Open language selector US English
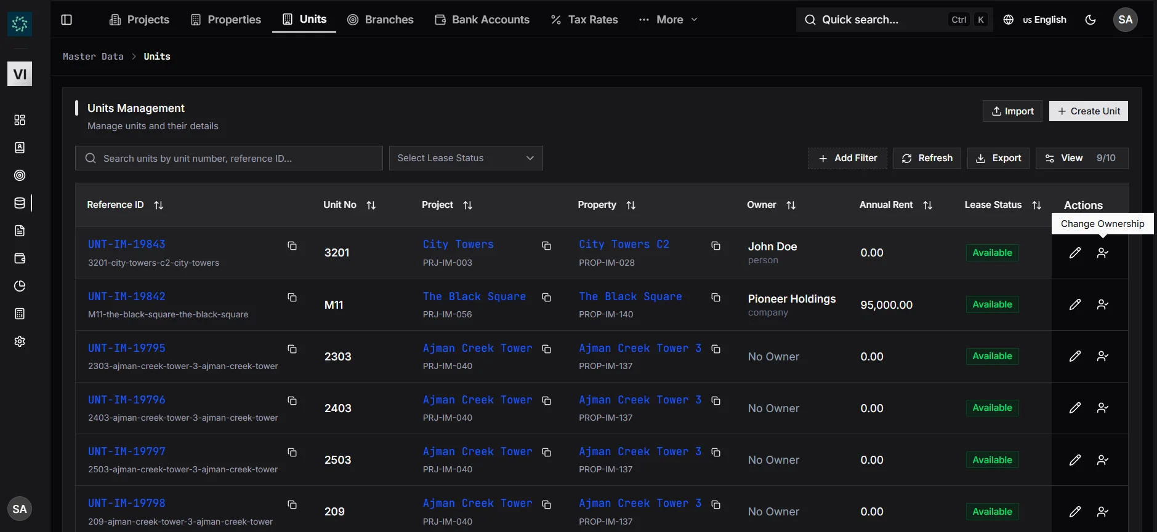Viewport: 1157px width, 532px height. (x=1035, y=20)
